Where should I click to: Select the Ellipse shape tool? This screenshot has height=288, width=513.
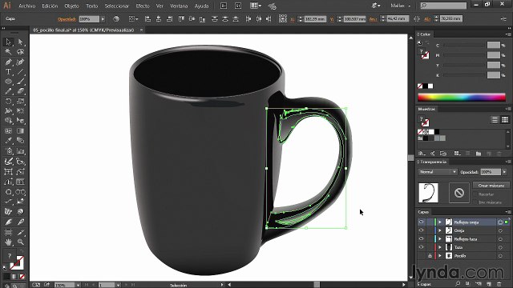click(x=8, y=82)
